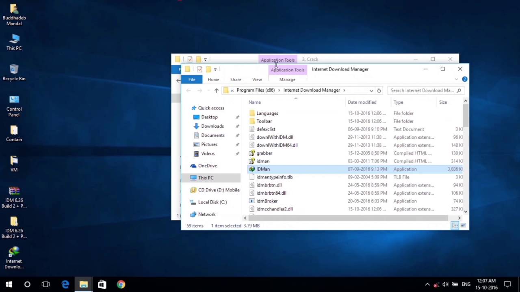Select the VM desktop icon
520x292 pixels.
coord(14,163)
